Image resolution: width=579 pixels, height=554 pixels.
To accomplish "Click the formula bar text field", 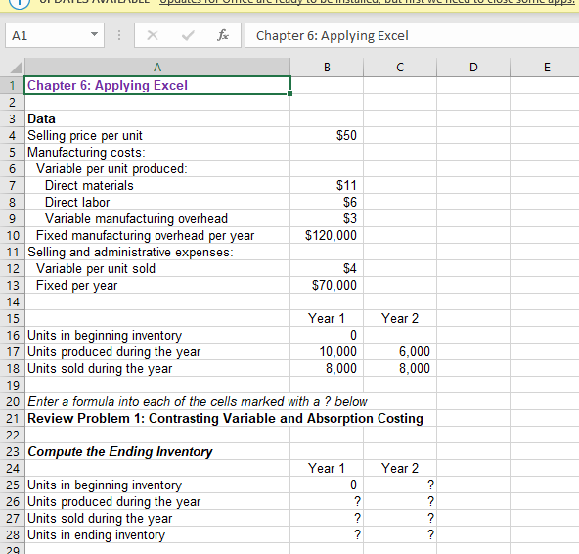I will [x=412, y=35].
